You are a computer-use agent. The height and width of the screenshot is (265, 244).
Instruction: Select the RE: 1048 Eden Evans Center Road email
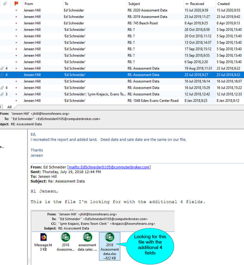coord(122,101)
